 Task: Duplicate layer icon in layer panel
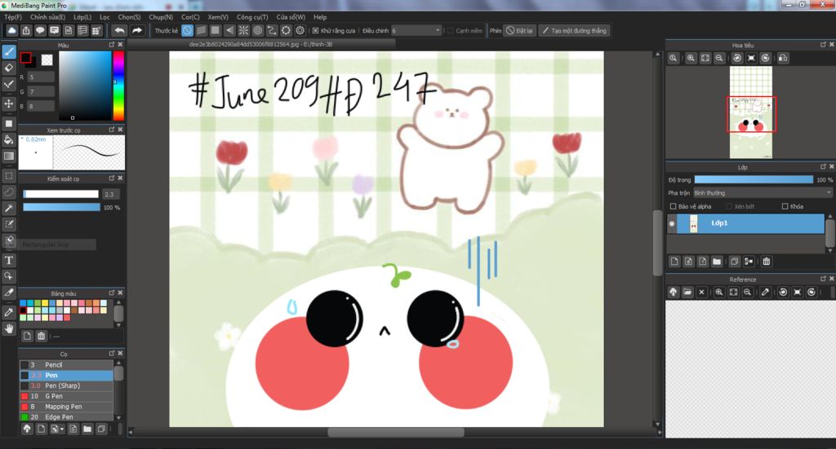734,262
